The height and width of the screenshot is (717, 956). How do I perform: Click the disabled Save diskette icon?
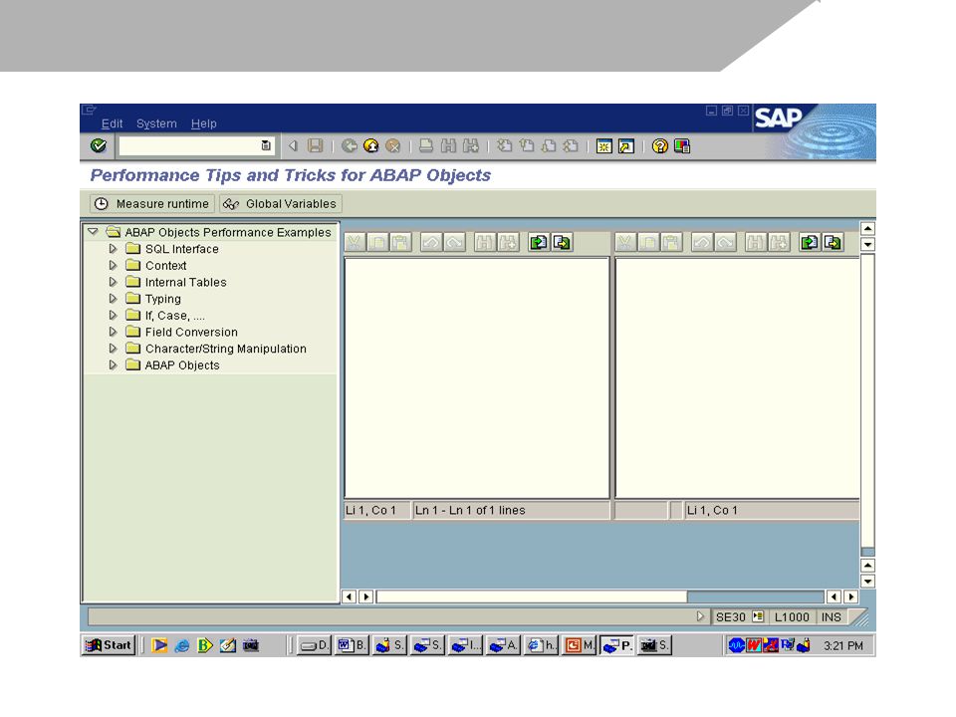pos(316,145)
